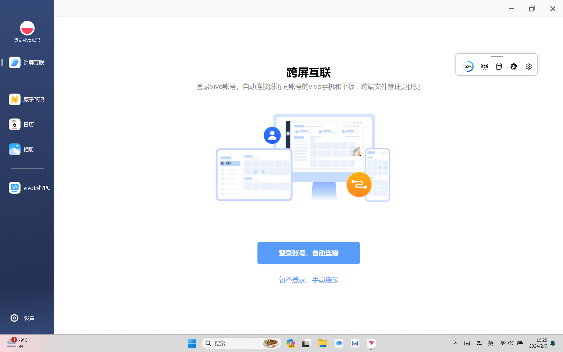Open 原子笔记 notes in the sidebar

[x=27, y=99]
